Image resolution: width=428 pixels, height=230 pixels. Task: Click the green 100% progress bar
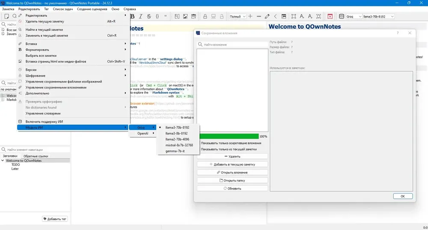tap(229, 136)
